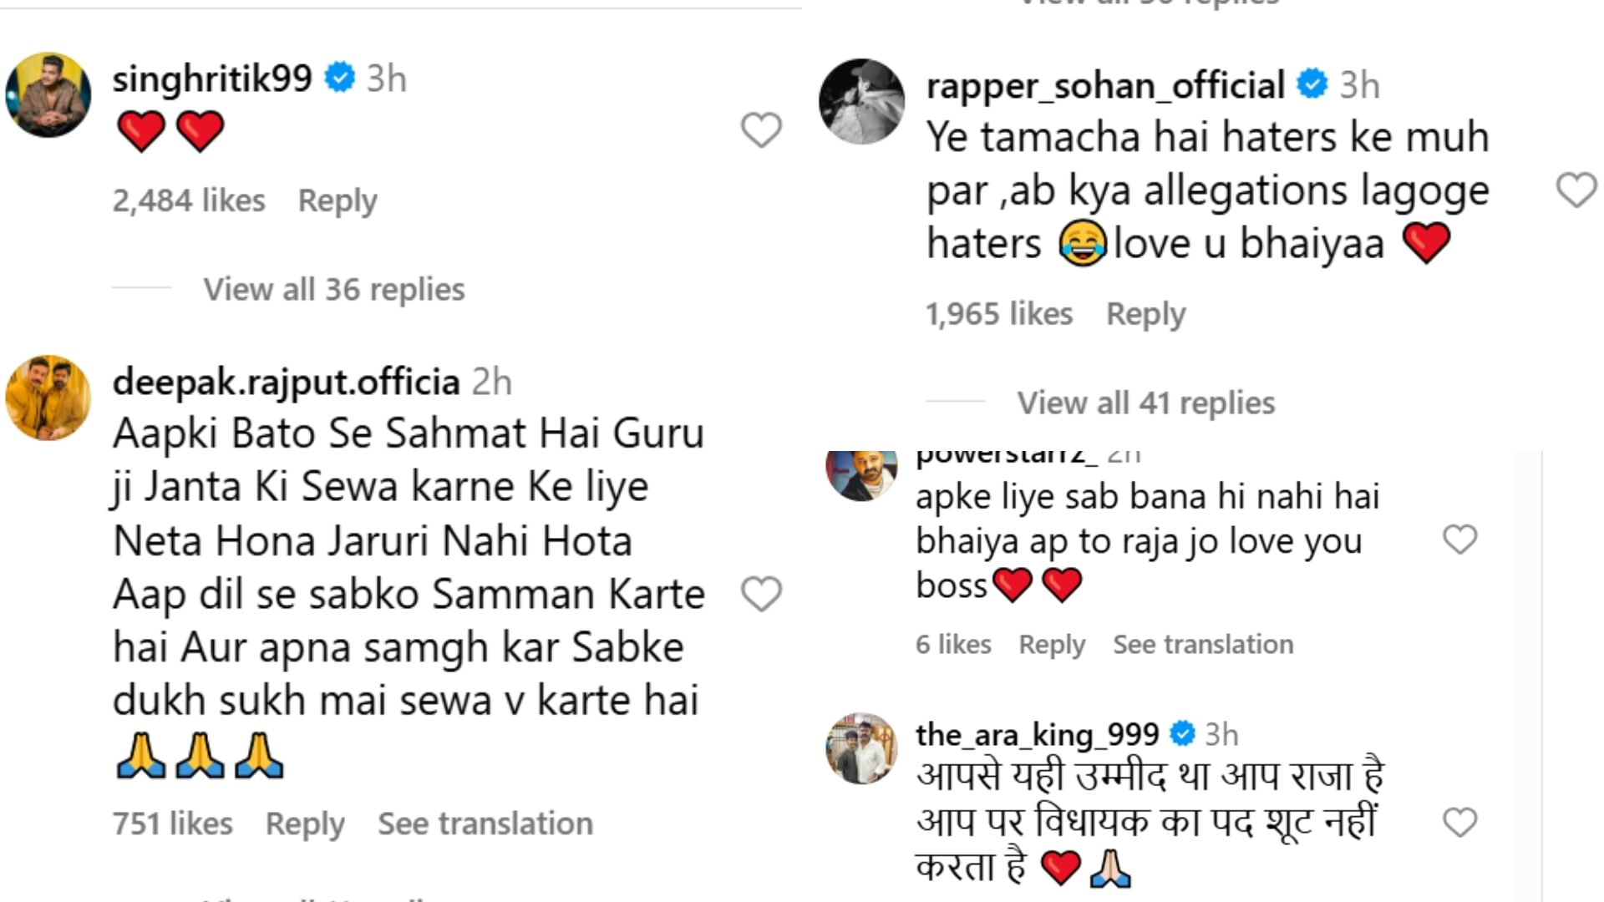Click verified badge next to the_ara_king_999

(1182, 734)
